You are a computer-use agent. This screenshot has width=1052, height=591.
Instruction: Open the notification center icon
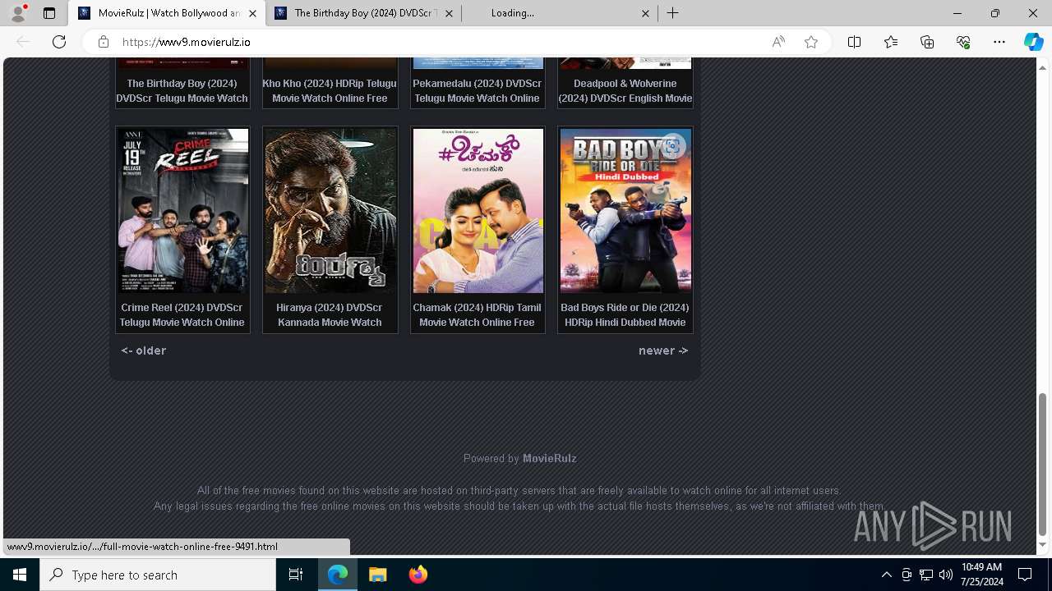click(x=1025, y=575)
